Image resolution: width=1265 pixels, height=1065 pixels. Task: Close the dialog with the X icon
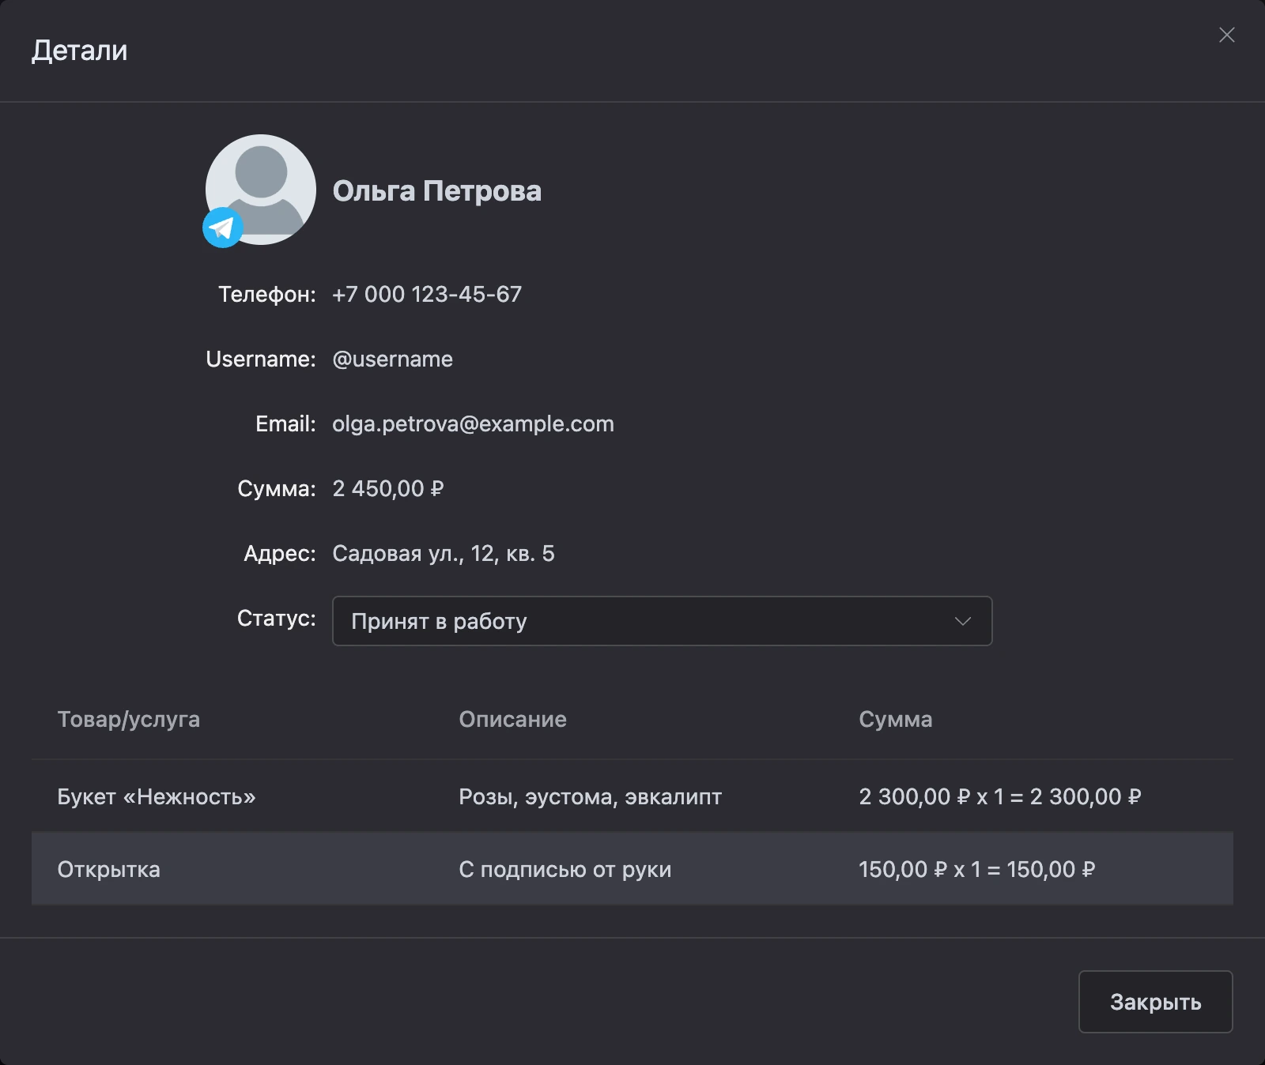pyautogui.click(x=1226, y=35)
